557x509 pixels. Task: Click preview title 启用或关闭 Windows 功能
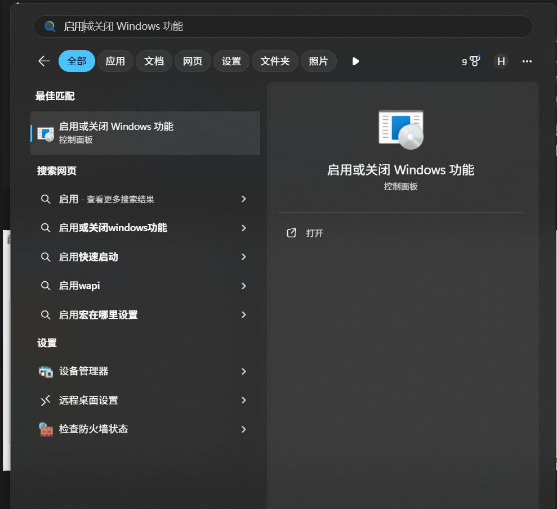coord(400,170)
